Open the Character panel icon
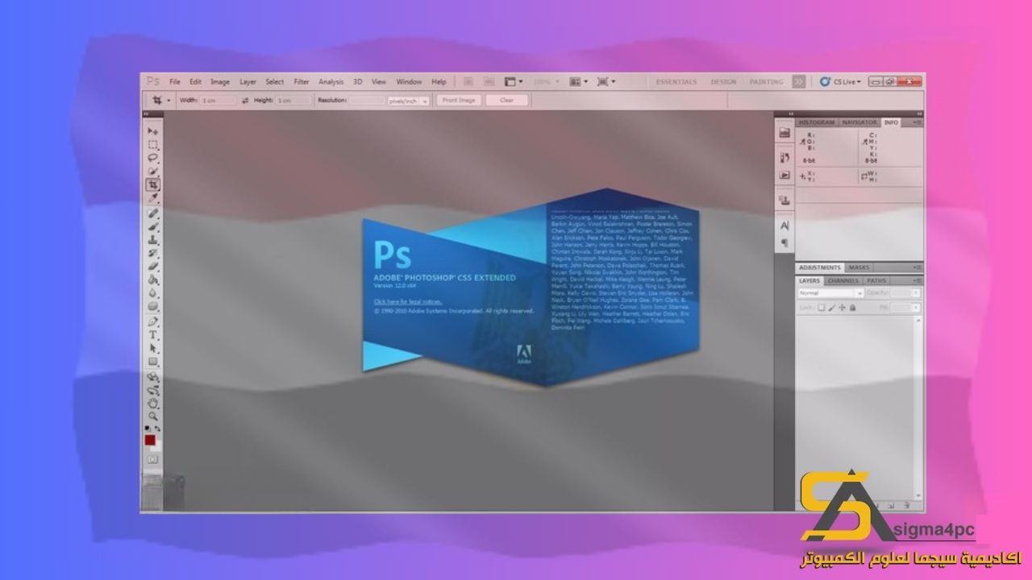This screenshot has height=580, width=1032. (x=784, y=226)
